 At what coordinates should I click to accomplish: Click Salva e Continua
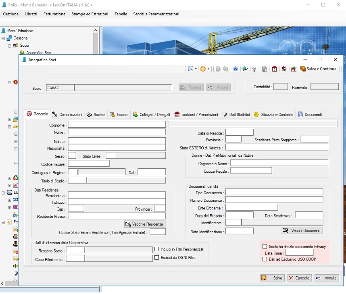tap(319, 69)
